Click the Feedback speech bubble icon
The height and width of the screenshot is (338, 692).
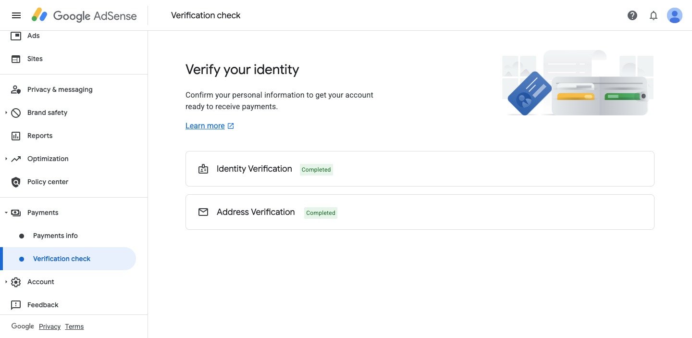click(x=16, y=305)
